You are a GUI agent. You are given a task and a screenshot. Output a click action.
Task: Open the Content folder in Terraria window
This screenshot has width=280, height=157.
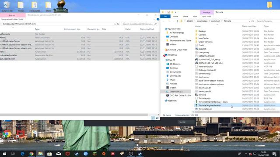[202, 35]
